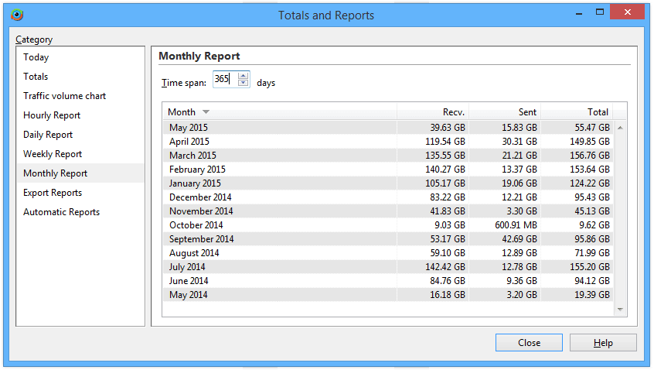
Task: Open the Totals category
Action: pyautogui.click(x=36, y=77)
